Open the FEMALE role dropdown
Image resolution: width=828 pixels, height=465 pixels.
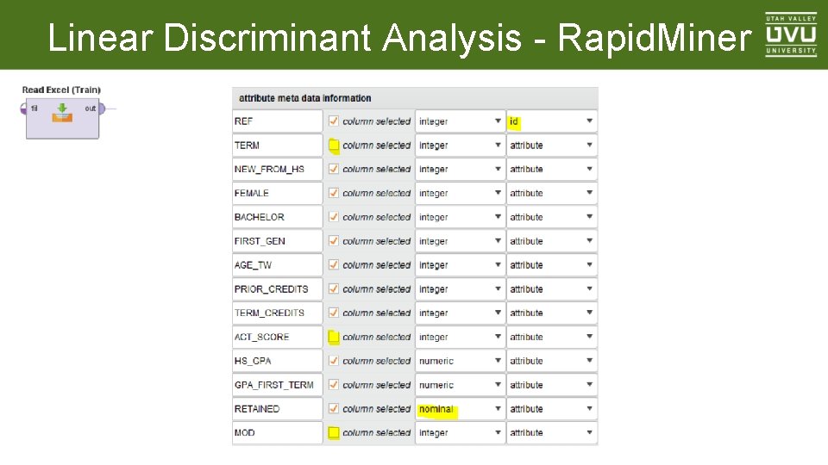[552, 193]
